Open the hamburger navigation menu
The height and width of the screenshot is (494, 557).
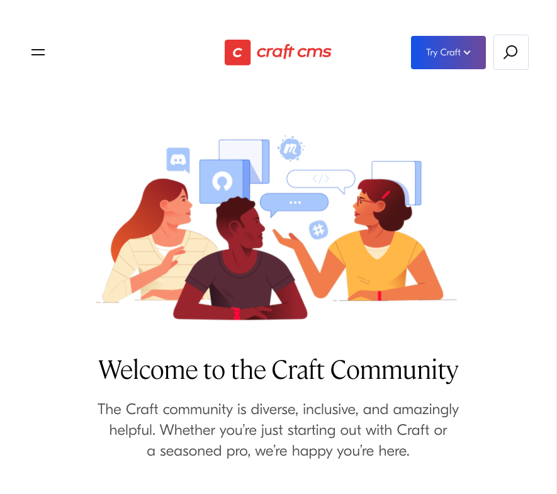pos(38,52)
